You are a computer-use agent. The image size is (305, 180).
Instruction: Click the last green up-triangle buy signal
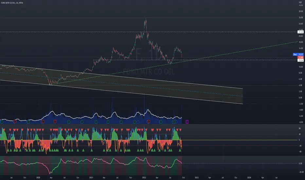(x=180, y=150)
